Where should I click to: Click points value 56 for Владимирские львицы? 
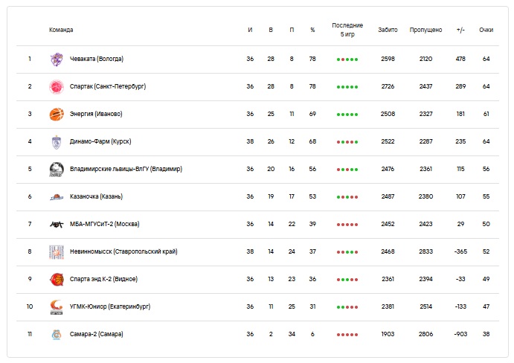[x=486, y=169]
